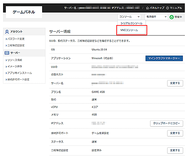Open マインクラフトマネージャー
187x158 pixels.
click(x=164, y=58)
